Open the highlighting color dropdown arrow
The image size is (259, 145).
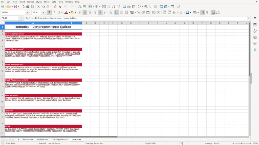76,13
